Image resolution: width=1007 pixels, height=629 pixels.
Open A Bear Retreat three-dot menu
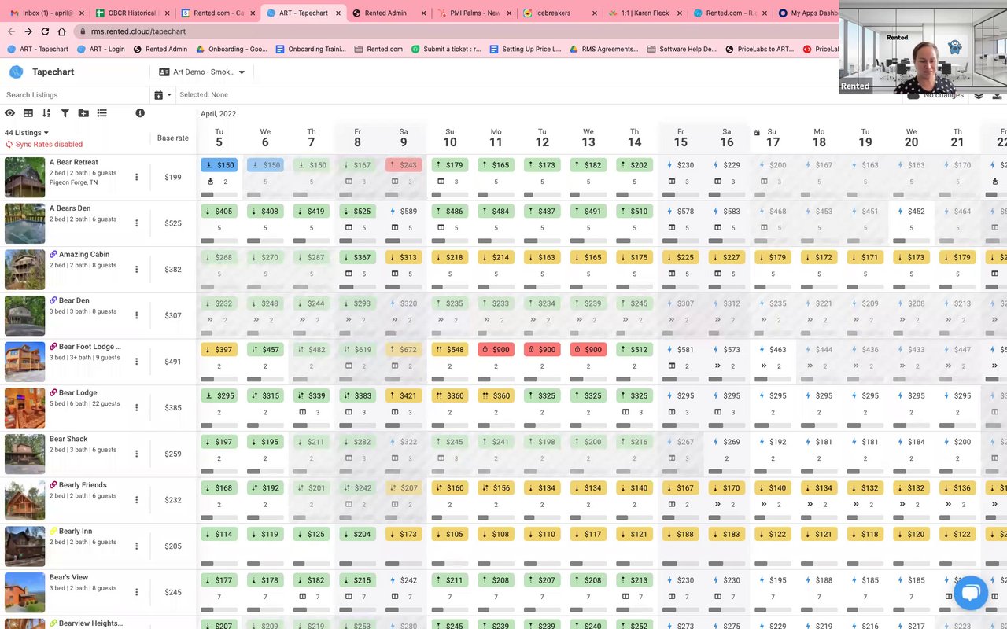point(136,177)
